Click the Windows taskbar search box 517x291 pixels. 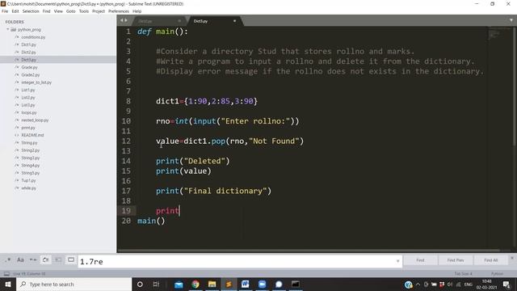(74, 284)
